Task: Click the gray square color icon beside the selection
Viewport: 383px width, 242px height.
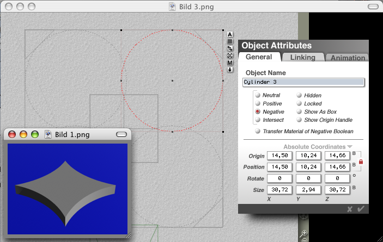Action: click(x=230, y=41)
